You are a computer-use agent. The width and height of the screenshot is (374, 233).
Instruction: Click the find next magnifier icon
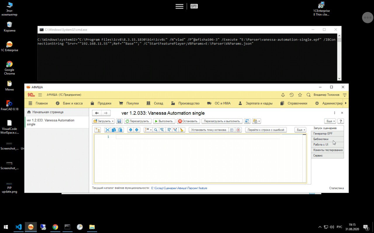click(x=169, y=130)
